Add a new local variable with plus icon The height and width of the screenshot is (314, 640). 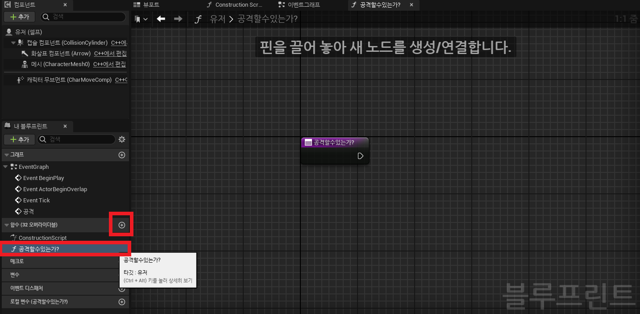(x=122, y=302)
